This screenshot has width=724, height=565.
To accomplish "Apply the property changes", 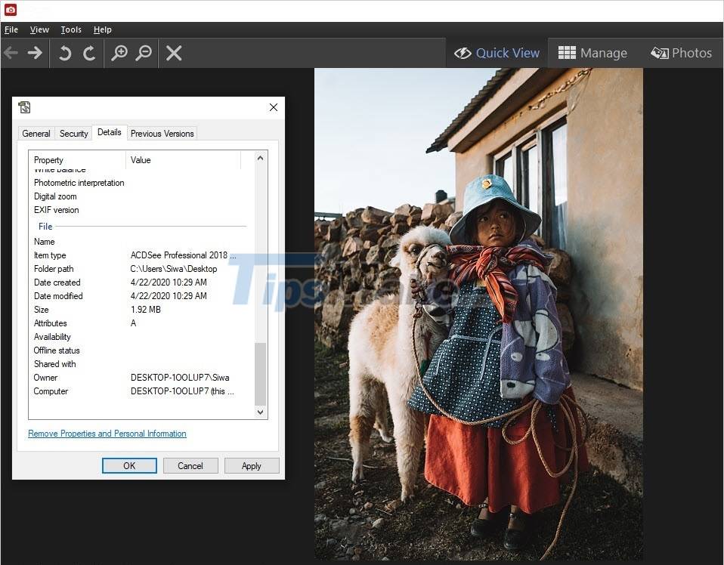I will [252, 465].
